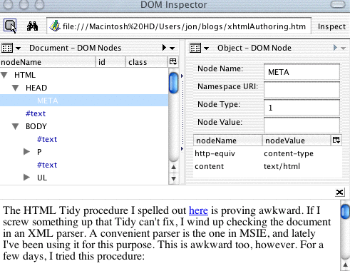
Task: Expand the UL node
Action: 26,178
